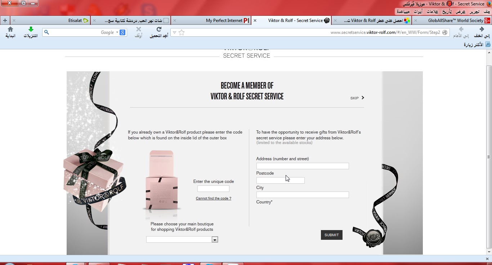492x265 pixels.
Task: Click the vertical page scrollbar thumb
Action: tap(489, 157)
